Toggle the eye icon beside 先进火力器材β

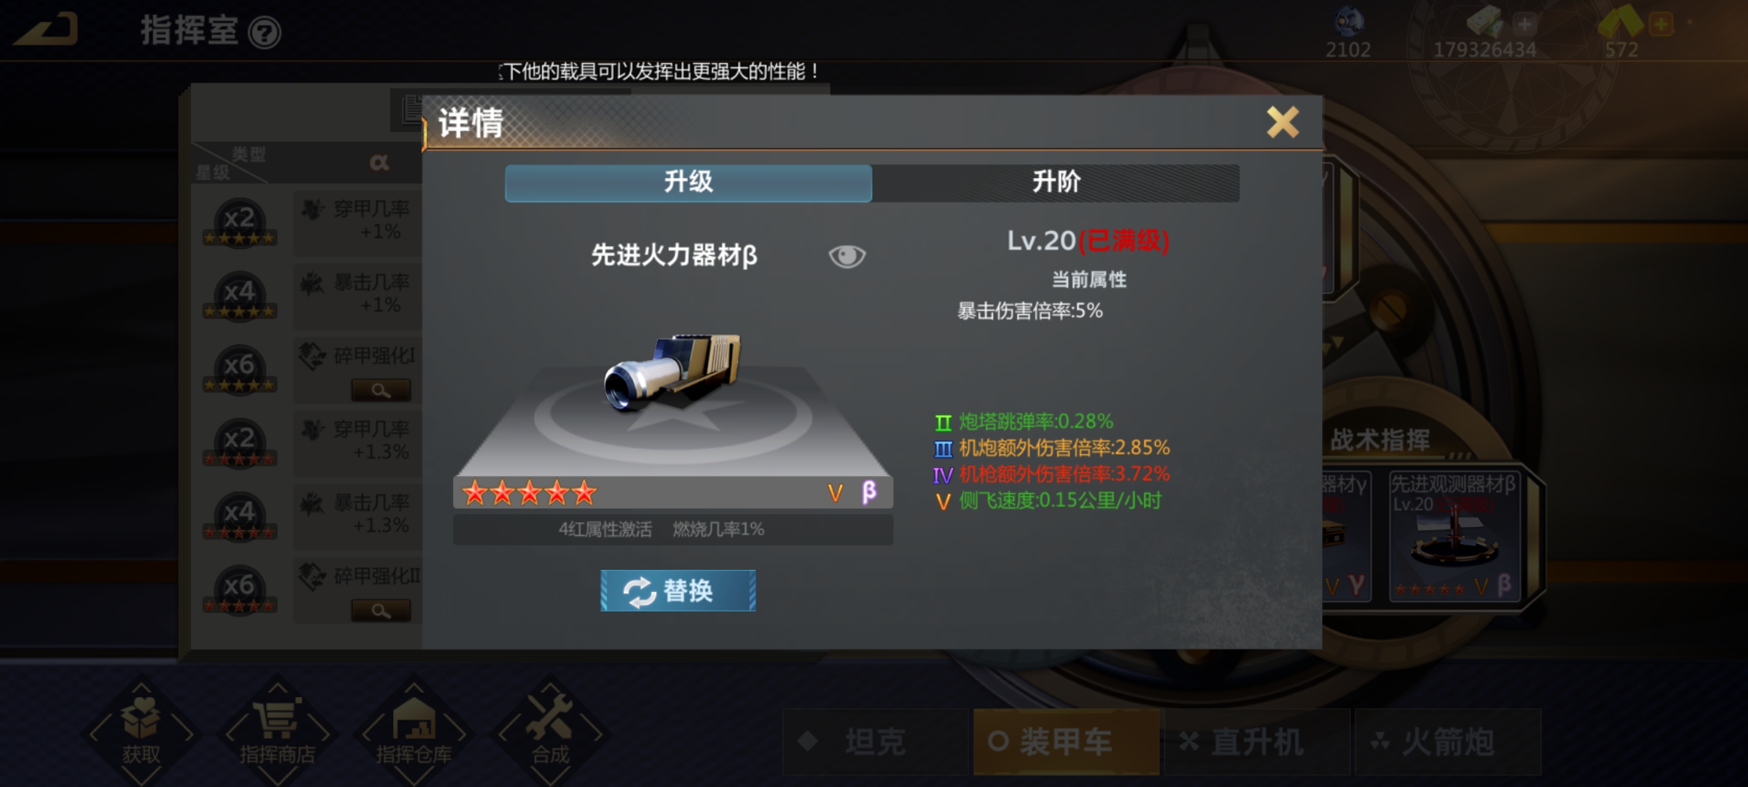point(847,256)
